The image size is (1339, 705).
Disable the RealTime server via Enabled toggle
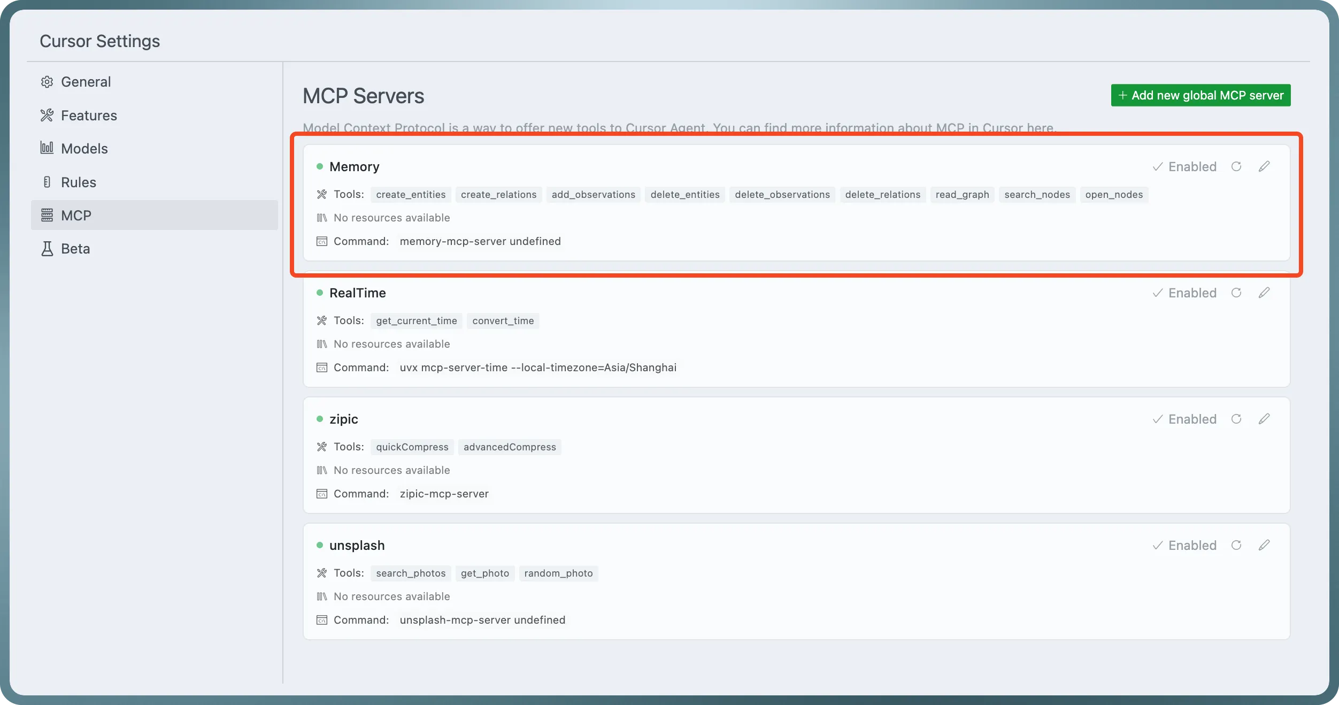coord(1184,293)
